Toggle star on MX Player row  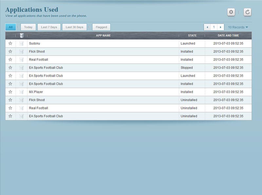[10, 92]
